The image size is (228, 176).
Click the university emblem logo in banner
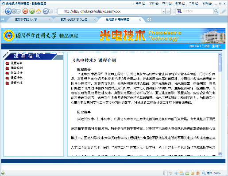9,35
